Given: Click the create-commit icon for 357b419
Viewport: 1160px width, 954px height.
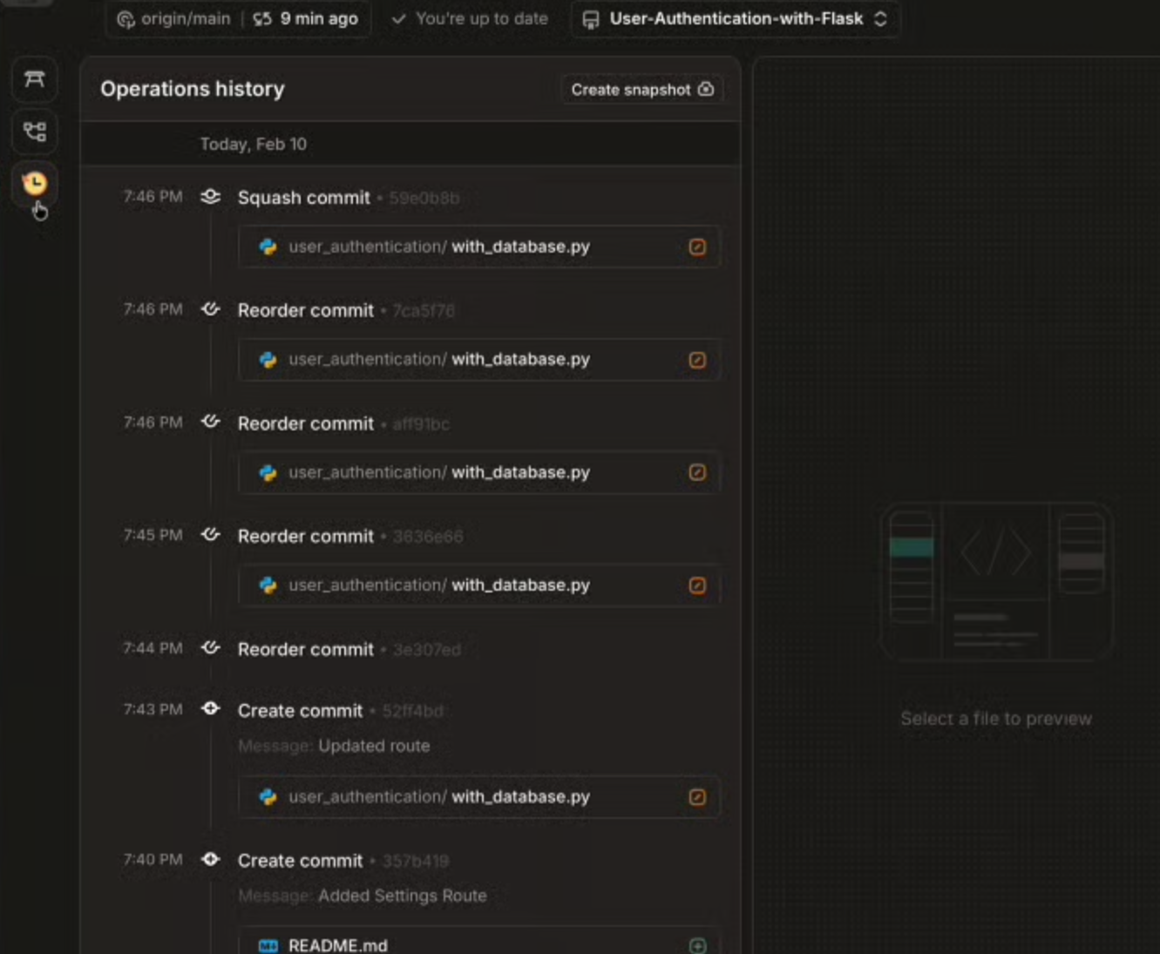Looking at the screenshot, I should pyautogui.click(x=210, y=860).
